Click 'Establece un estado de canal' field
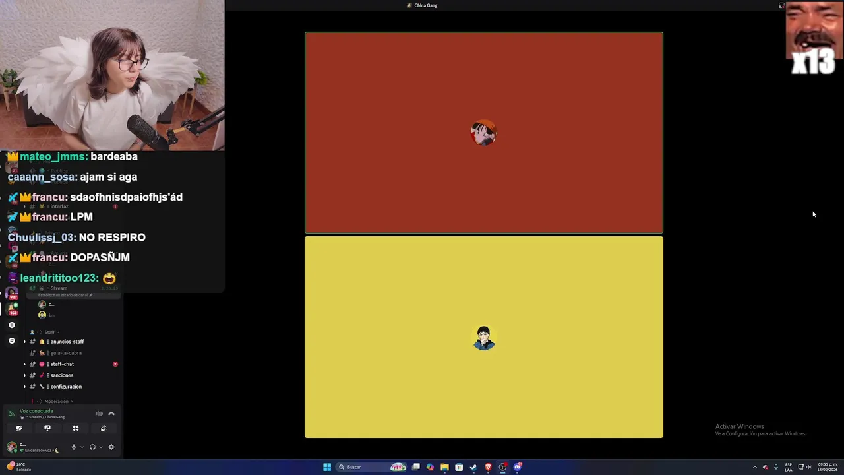Image resolution: width=844 pixels, height=475 pixels. coord(65,295)
